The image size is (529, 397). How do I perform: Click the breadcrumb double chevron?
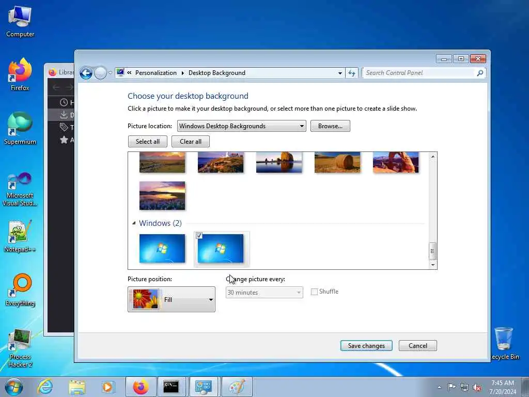coord(129,72)
